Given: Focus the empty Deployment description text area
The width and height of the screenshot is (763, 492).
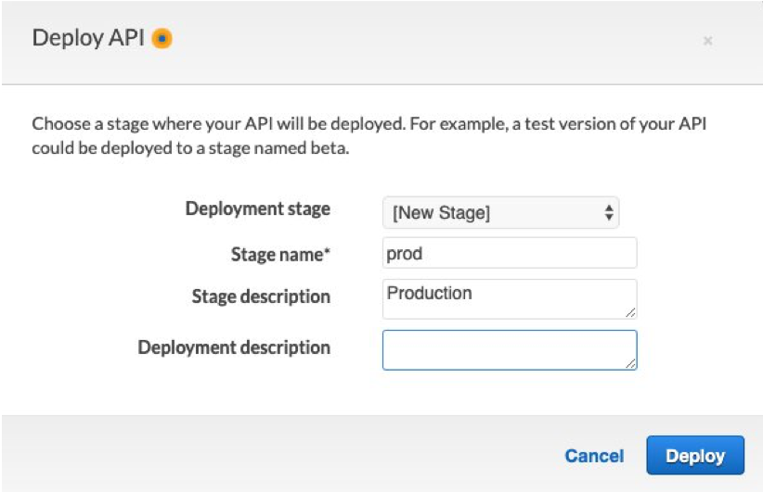Looking at the screenshot, I should pos(509,349).
